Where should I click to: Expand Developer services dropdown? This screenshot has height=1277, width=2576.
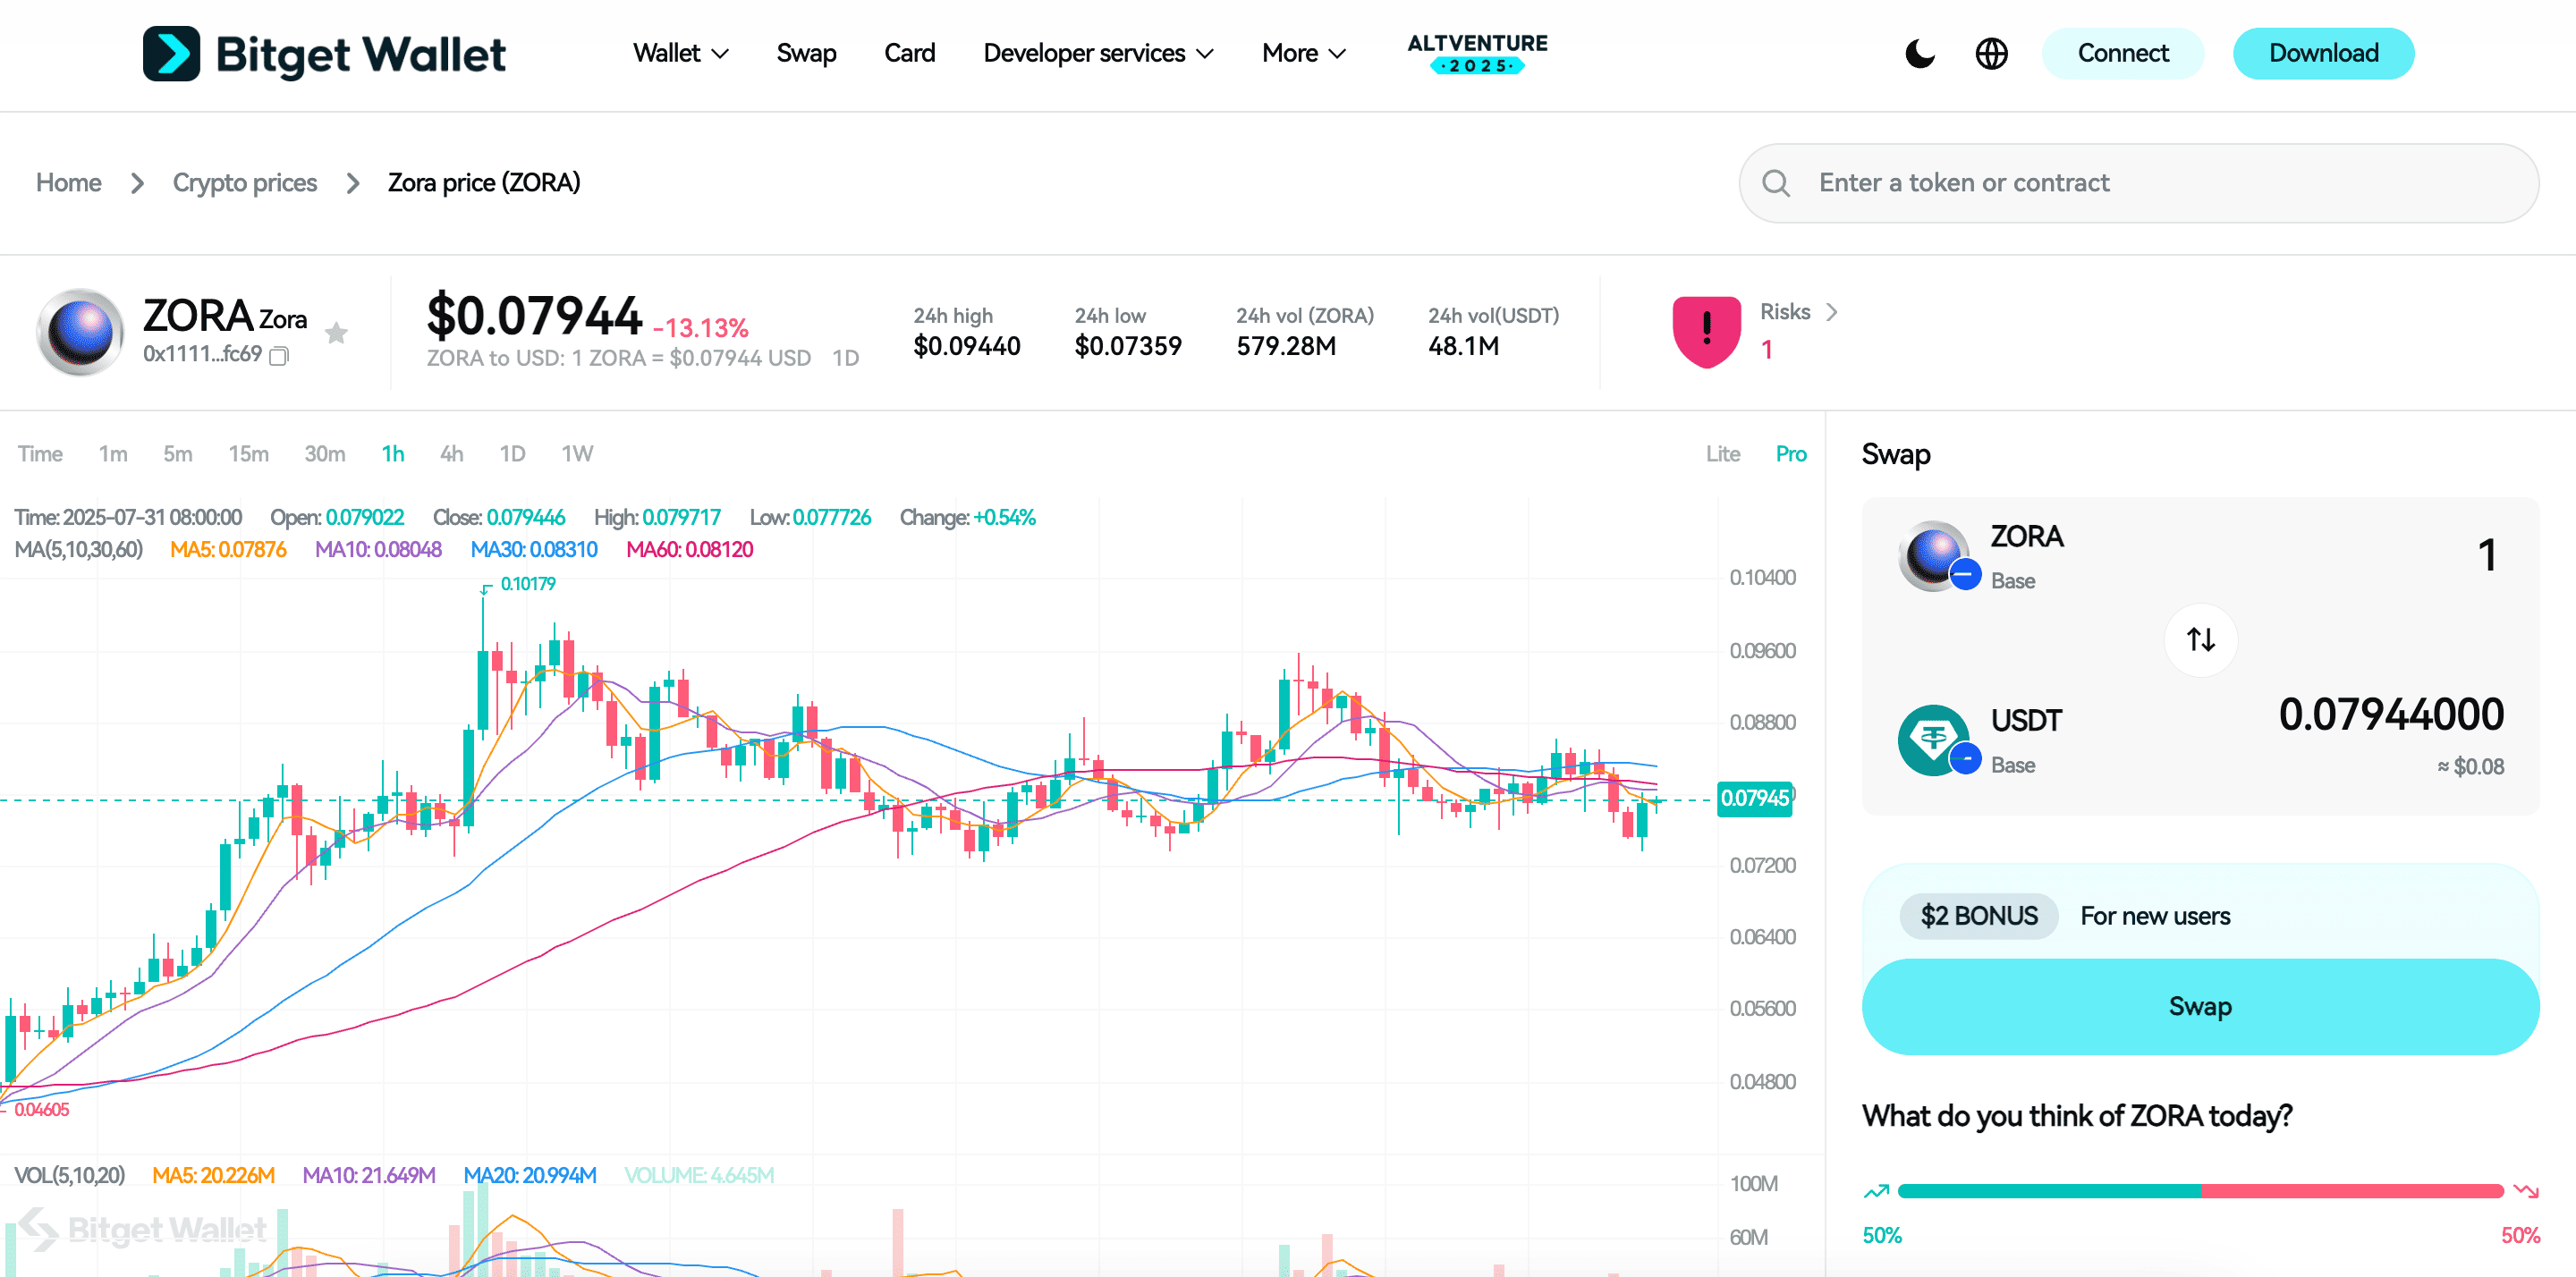(1098, 53)
